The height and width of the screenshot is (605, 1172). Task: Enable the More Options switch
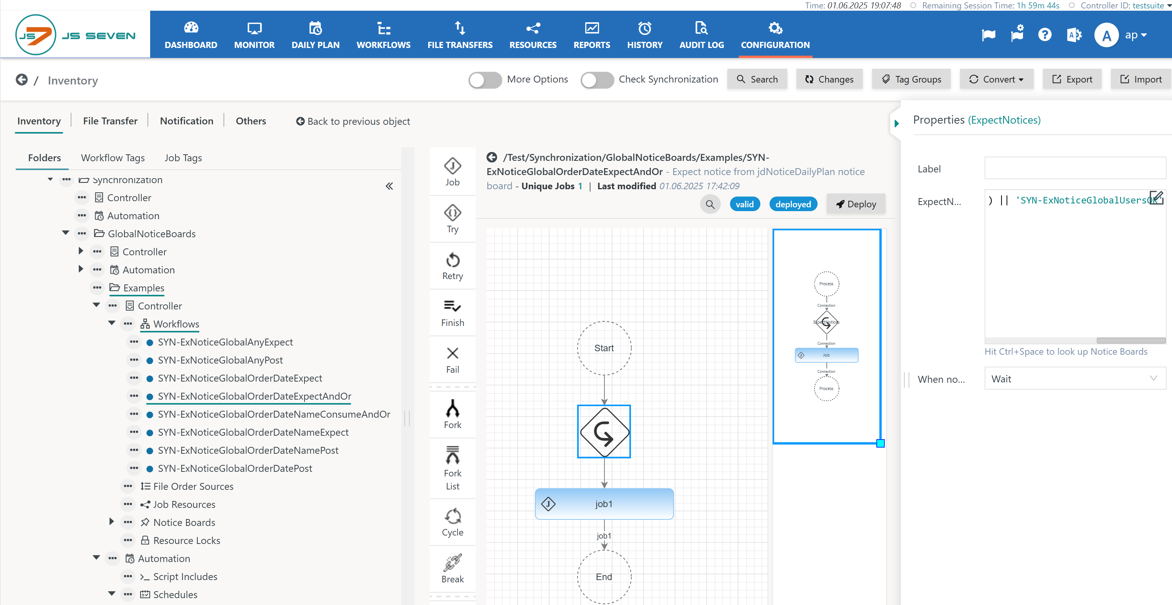[485, 80]
